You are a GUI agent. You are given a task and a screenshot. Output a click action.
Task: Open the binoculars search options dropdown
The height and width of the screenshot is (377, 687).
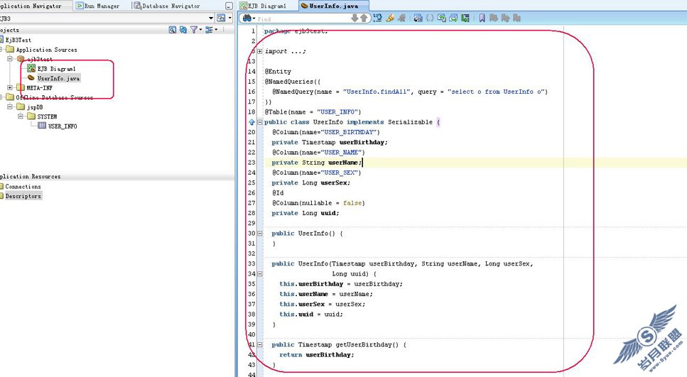tap(249, 18)
